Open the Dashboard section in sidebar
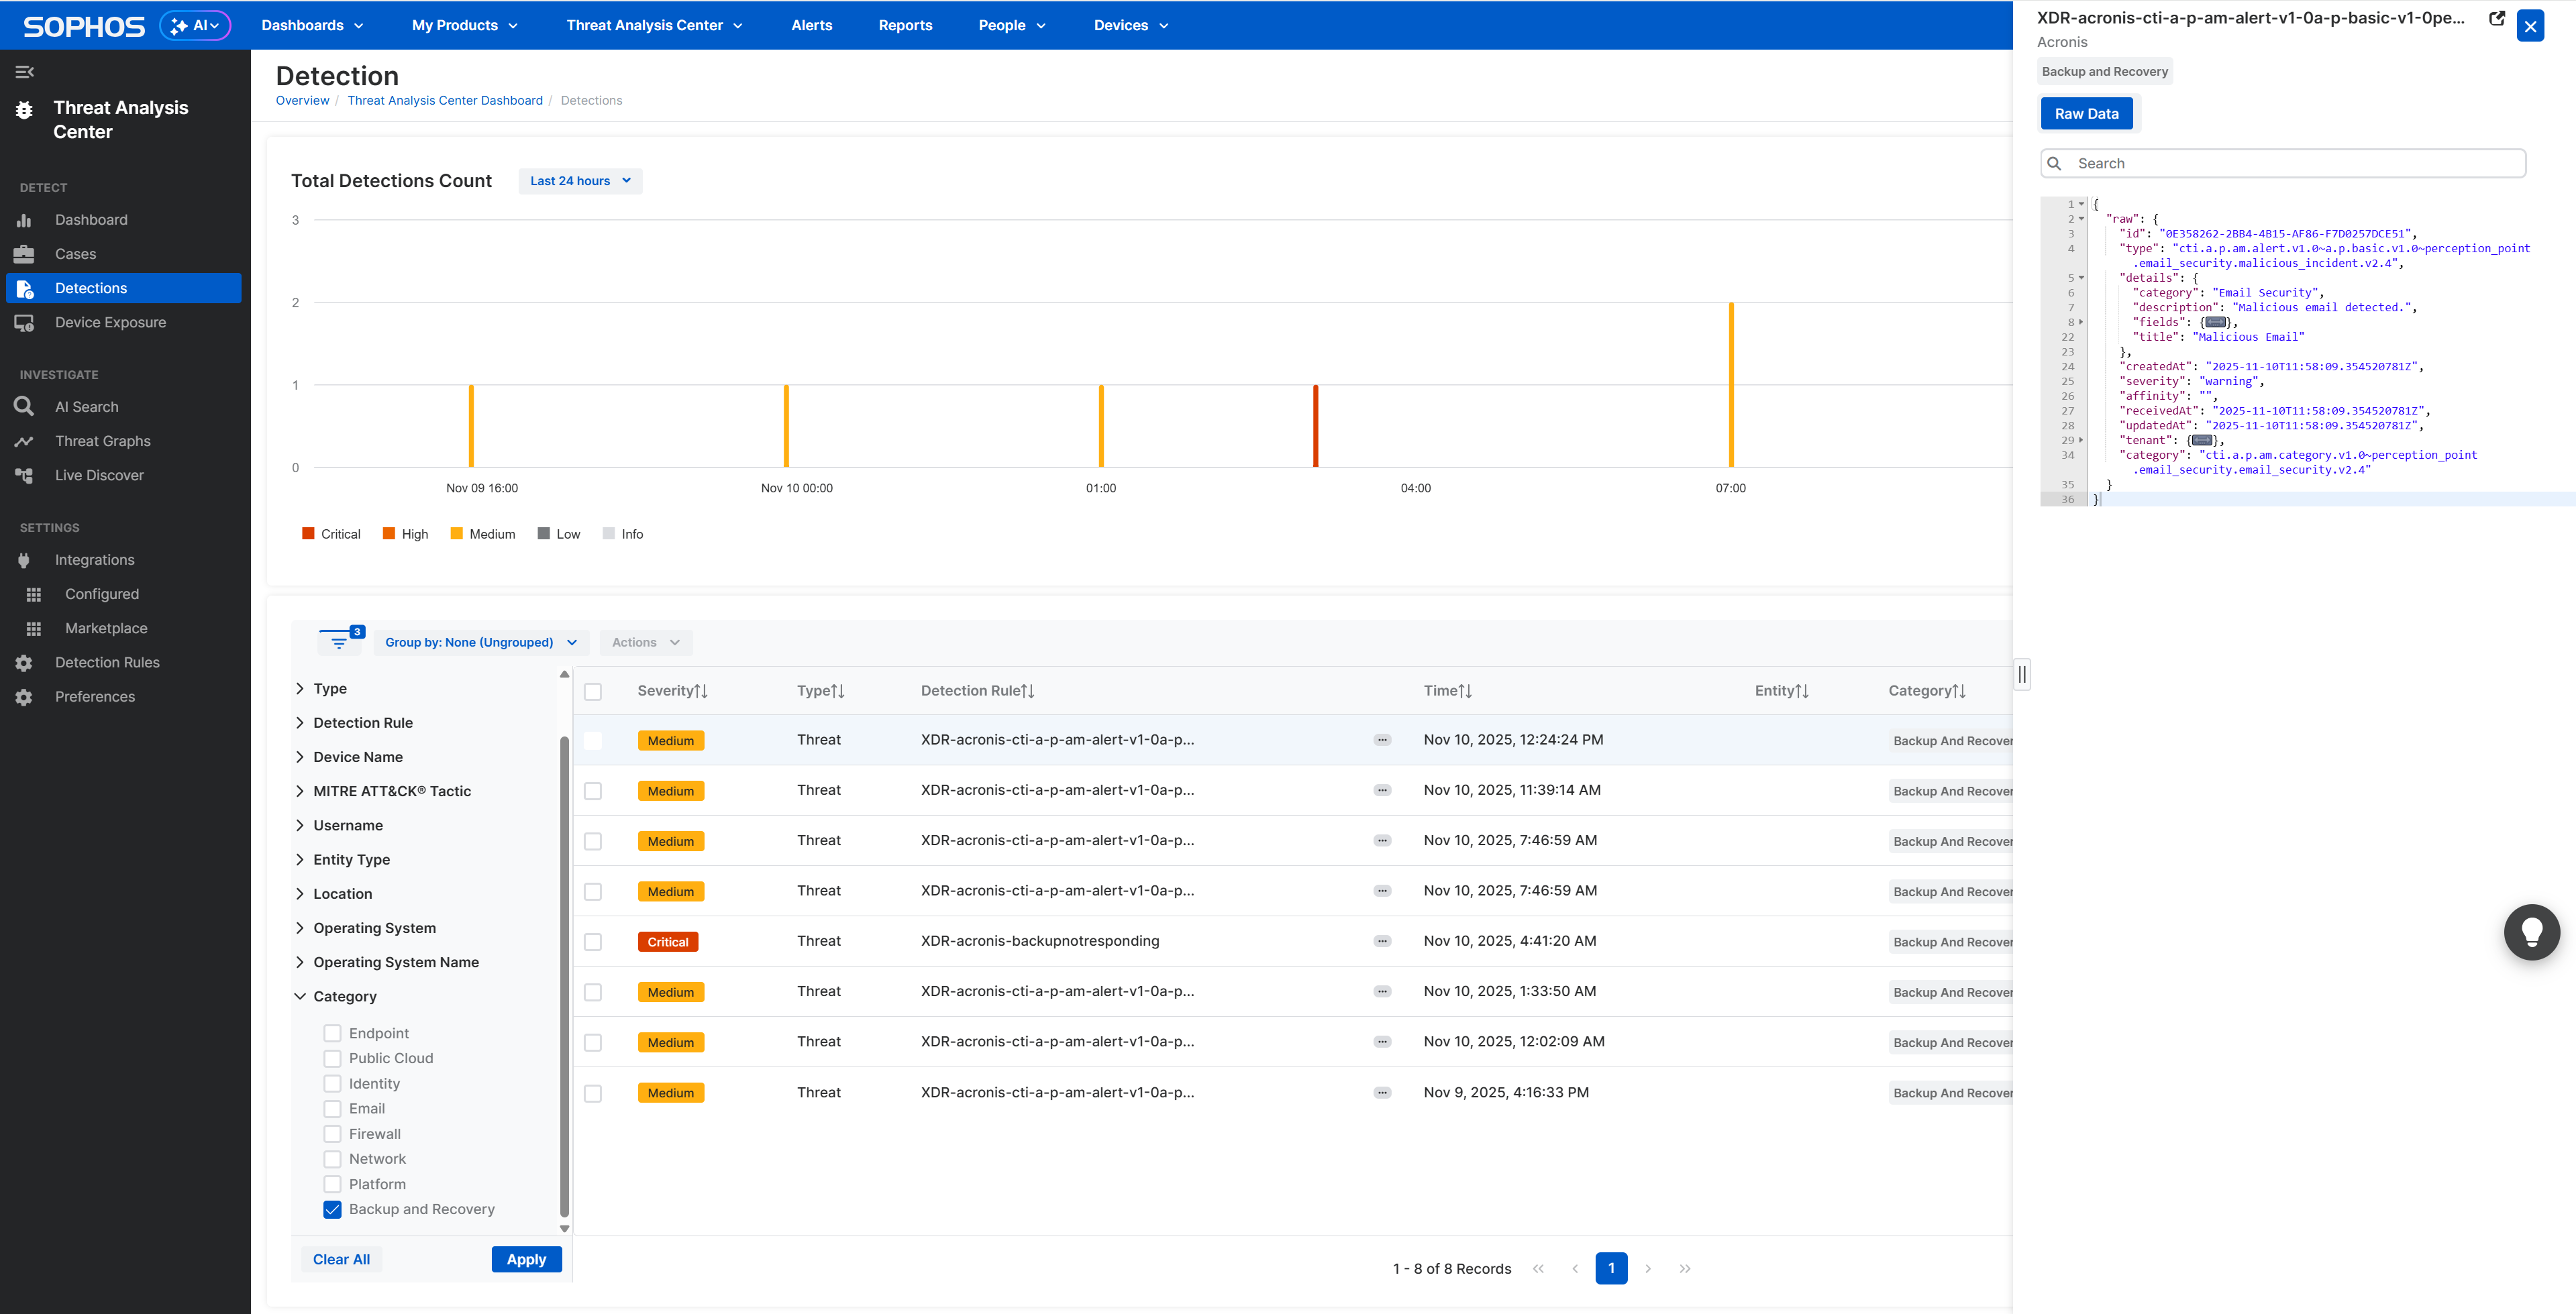The height and width of the screenshot is (1314, 2576). (x=91, y=219)
